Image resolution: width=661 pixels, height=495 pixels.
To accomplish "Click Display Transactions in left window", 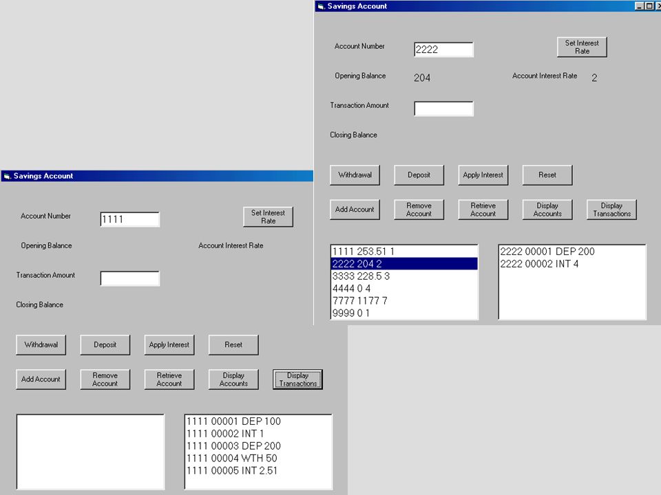I will (297, 379).
